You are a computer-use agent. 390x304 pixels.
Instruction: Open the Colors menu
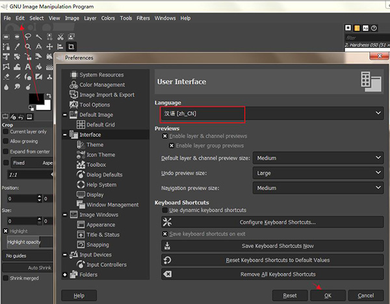[x=108, y=18]
